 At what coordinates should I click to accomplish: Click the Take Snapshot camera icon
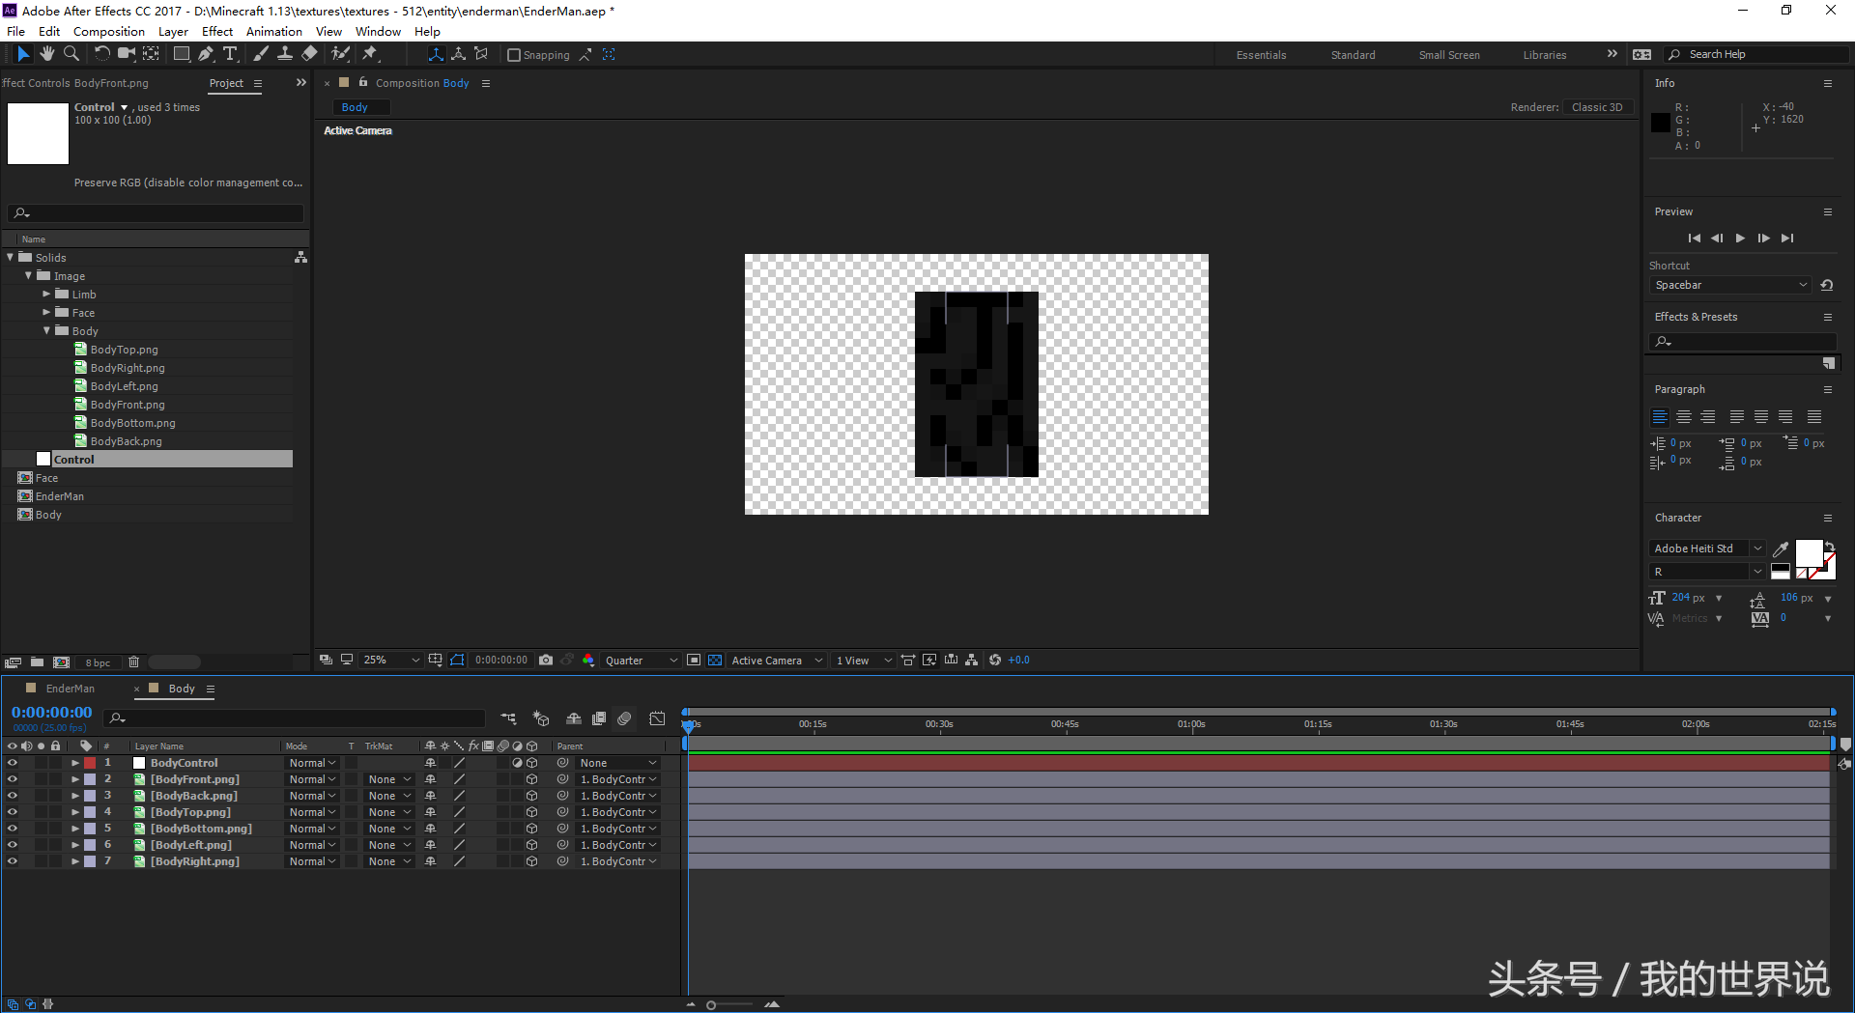(546, 661)
